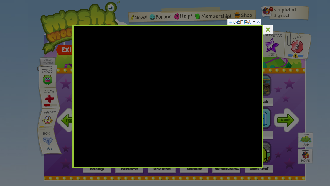Click the green MORE arrow
330x186 pixels.
286,120
